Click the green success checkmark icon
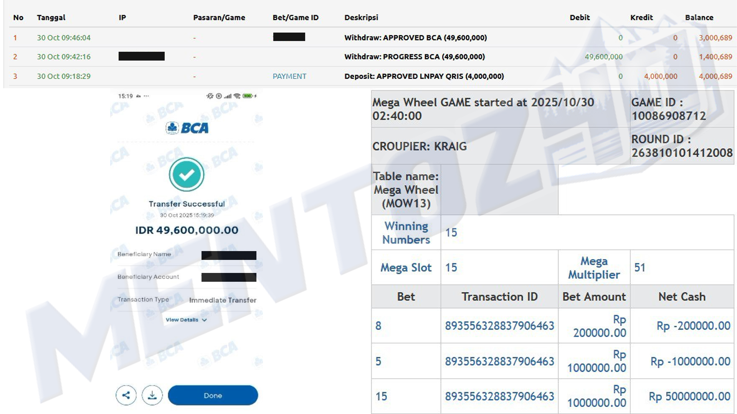Viewport: 737px width, 414px height. [187, 174]
